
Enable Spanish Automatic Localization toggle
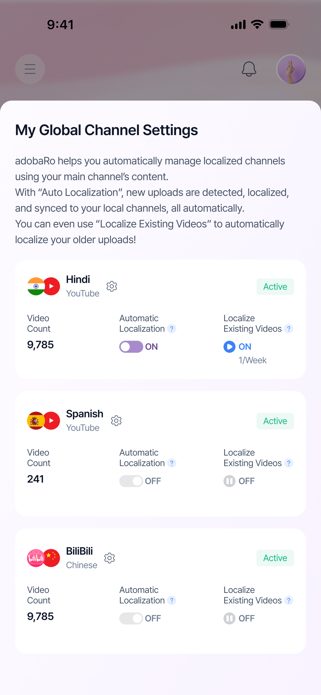[x=131, y=481]
